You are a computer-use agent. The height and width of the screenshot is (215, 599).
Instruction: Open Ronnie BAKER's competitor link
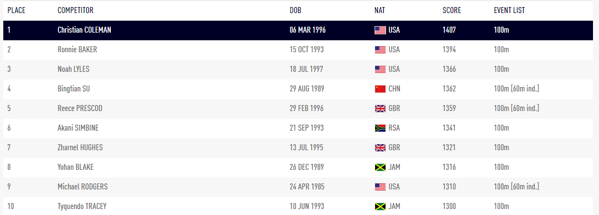click(x=77, y=50)
